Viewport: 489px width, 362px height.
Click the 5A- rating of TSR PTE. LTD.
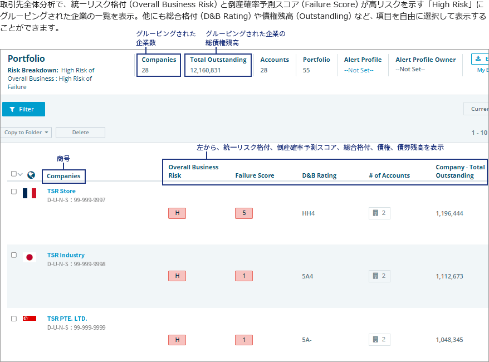point(307,340)
